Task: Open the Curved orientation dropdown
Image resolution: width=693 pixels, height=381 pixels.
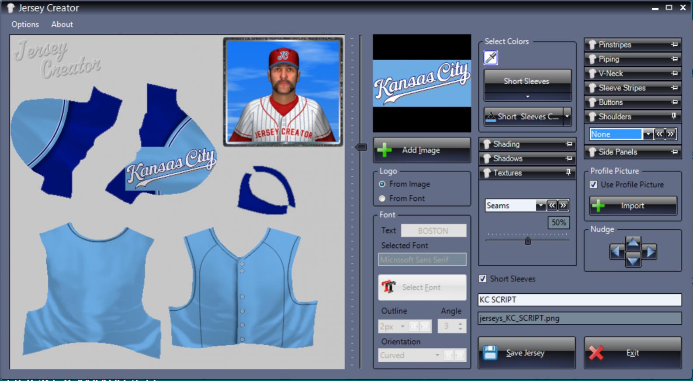Action: (437, 355)
